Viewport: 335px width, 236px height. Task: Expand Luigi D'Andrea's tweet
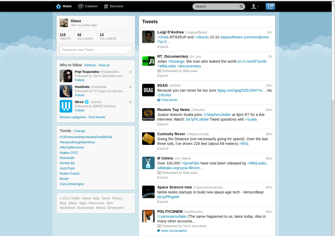point(163,47)
